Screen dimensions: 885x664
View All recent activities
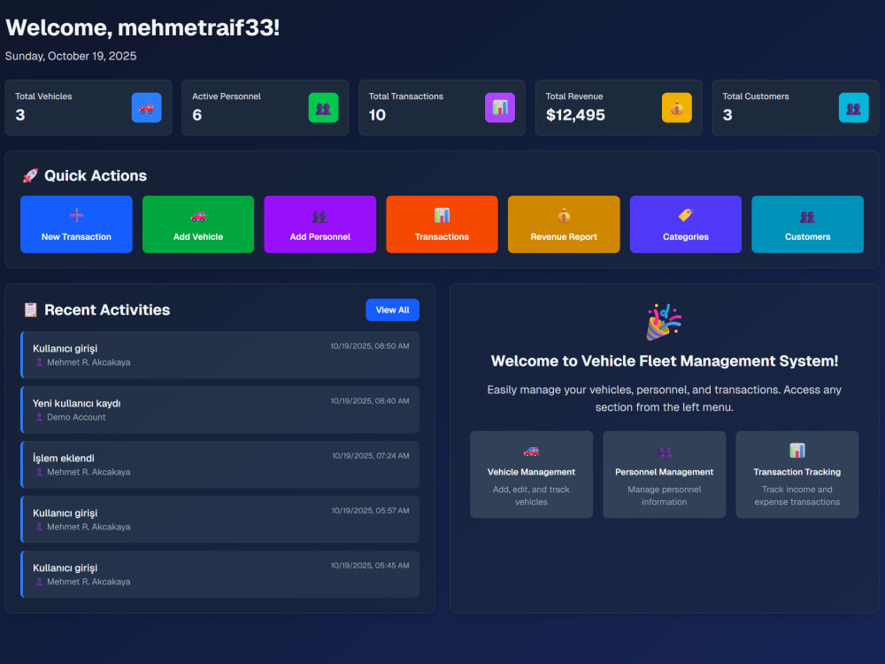coord(392,310)
